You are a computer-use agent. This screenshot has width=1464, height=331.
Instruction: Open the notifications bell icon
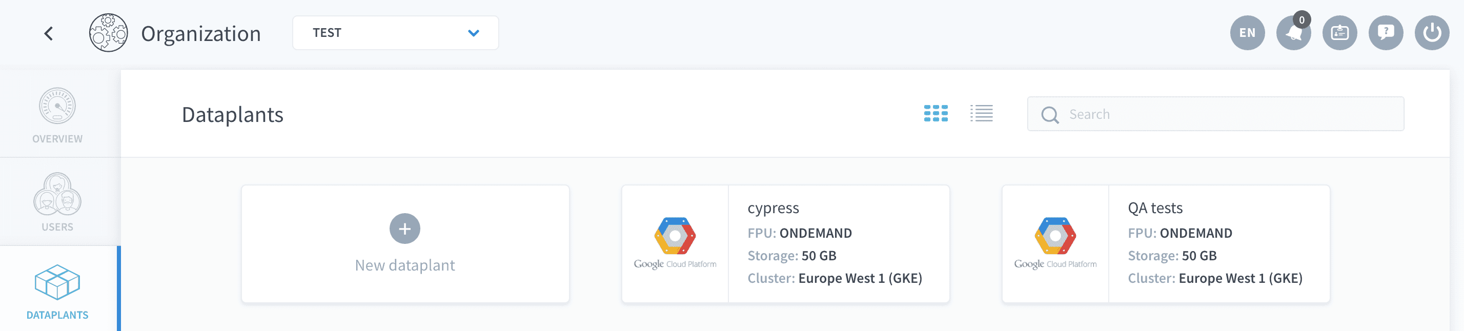point(1293,33)
